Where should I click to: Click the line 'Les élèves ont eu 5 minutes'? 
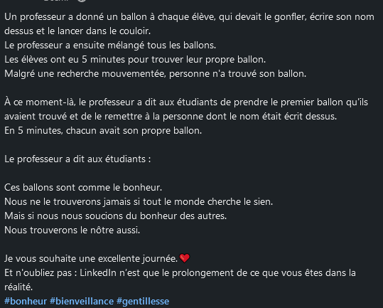click(135, 60)
